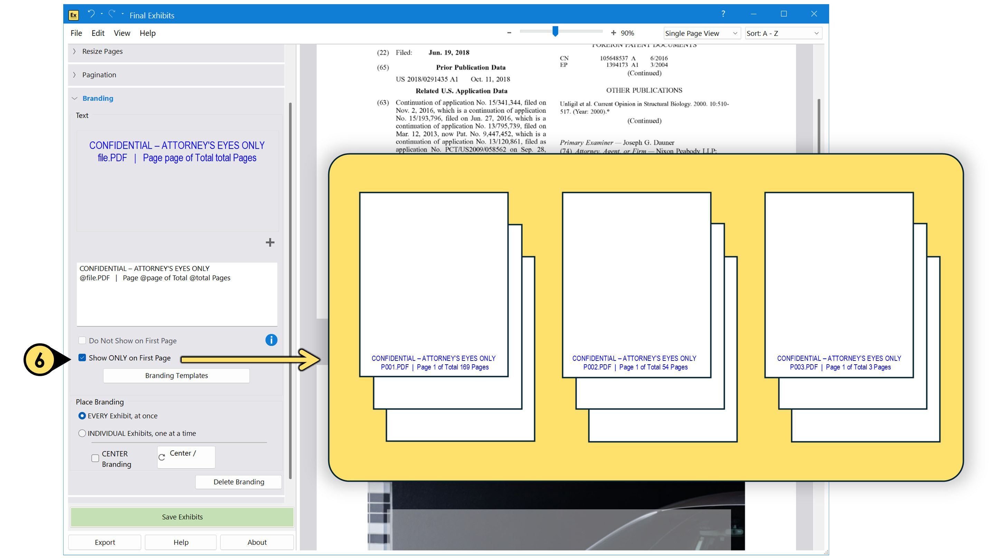This screenshot has width=995, height=558.
Task: Click the About button
Action: pyautogui.click(x=257, y=542)
